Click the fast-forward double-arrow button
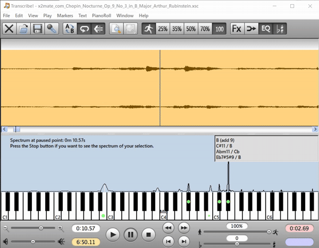319x248 pixels. pyautogui.click(x=184, y=228)
